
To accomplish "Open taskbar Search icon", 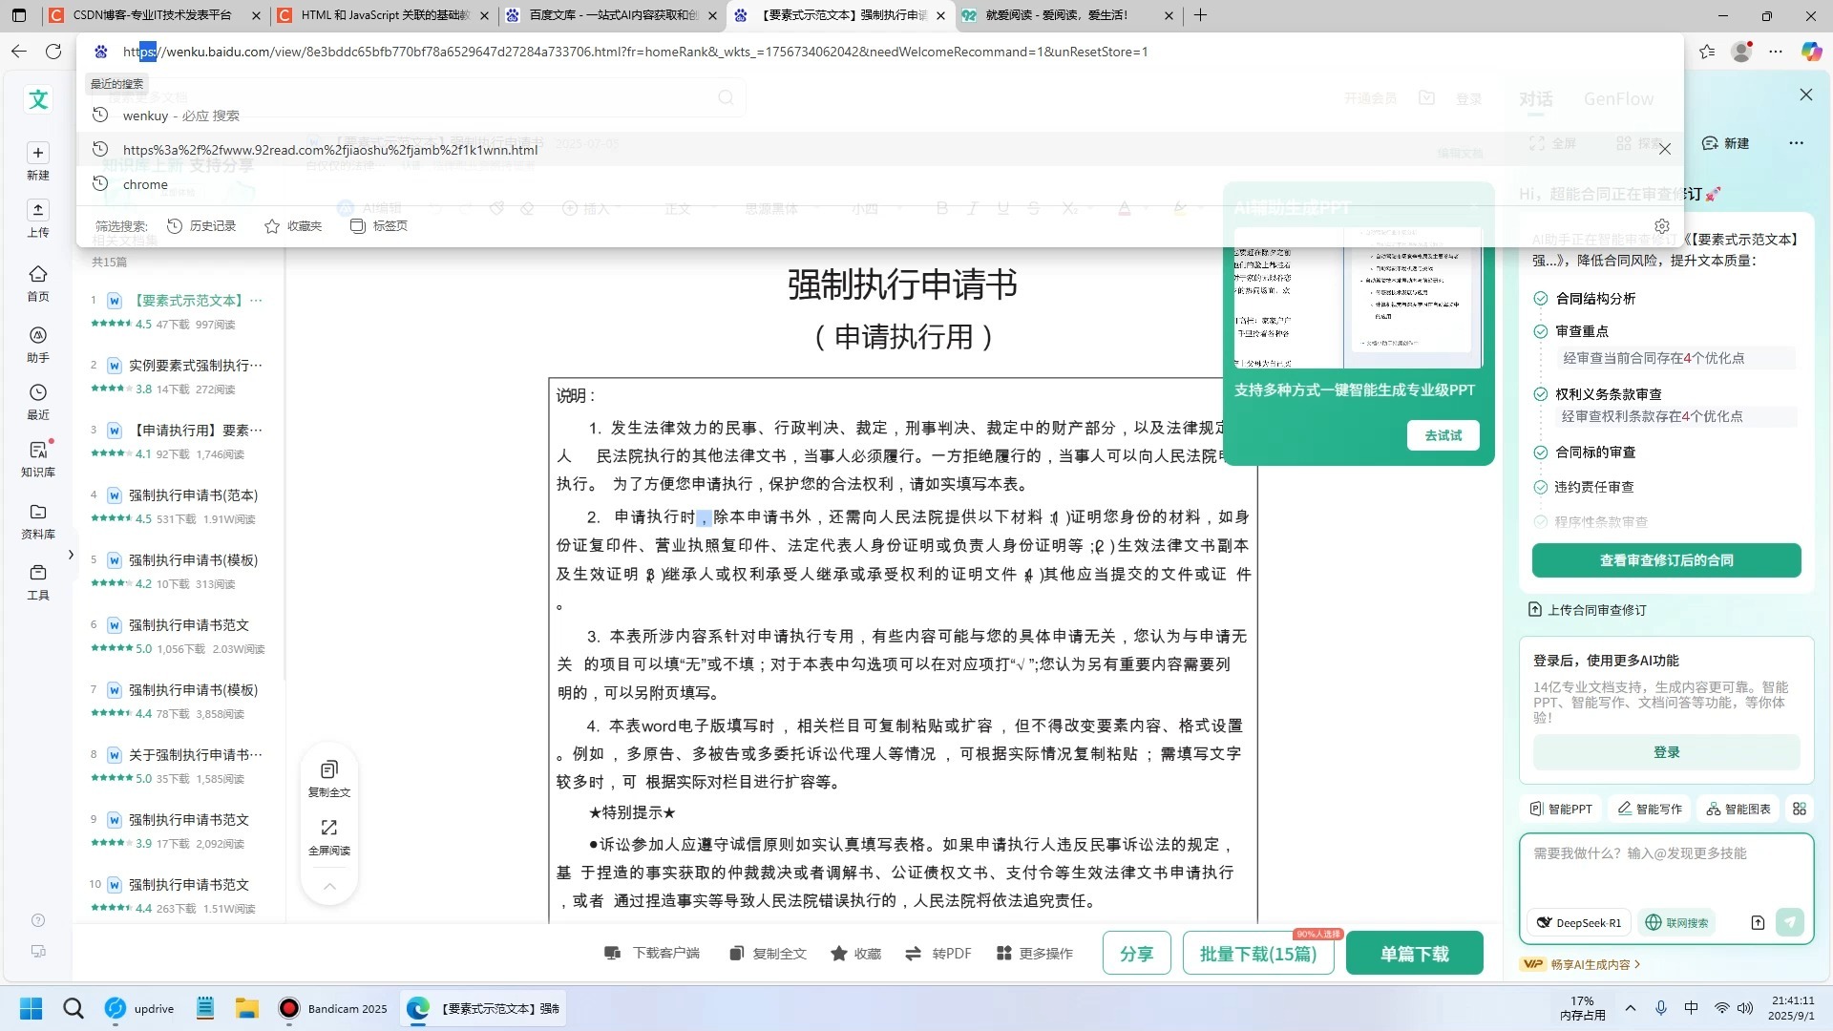I will tap(73, 1008).
